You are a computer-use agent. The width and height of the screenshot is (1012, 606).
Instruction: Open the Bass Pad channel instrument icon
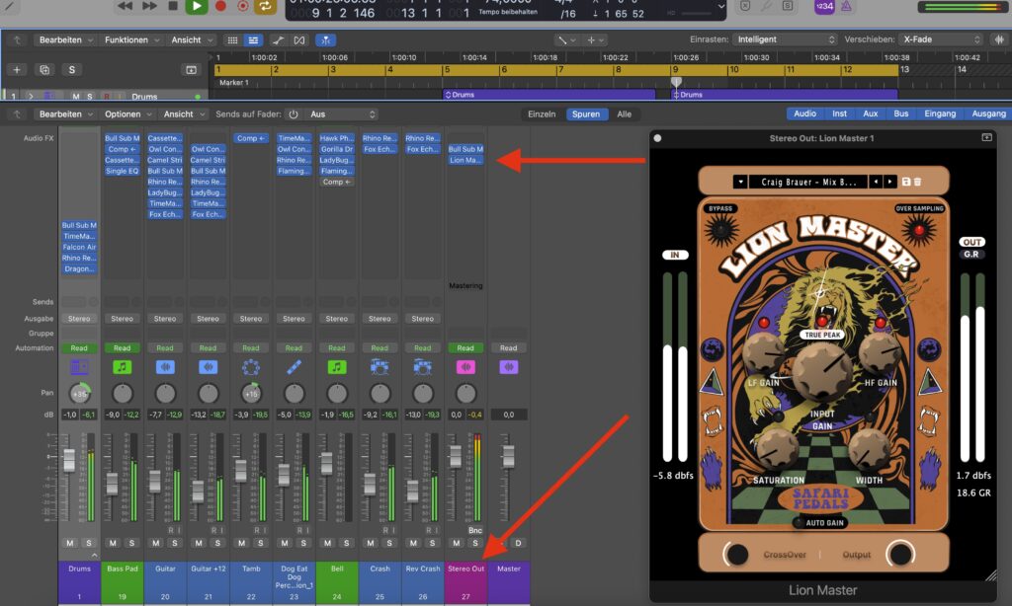pyautogui.click(x=122, y=367)
